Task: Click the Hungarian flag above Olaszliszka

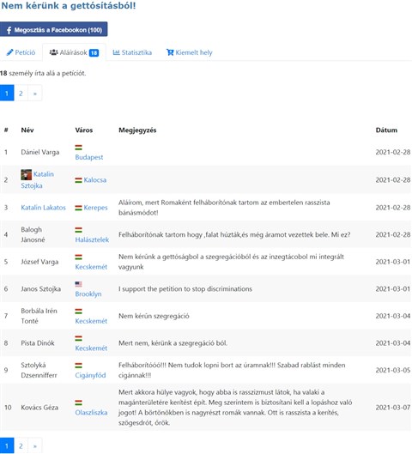Action: pyautogui.click(x=78, y=403)
